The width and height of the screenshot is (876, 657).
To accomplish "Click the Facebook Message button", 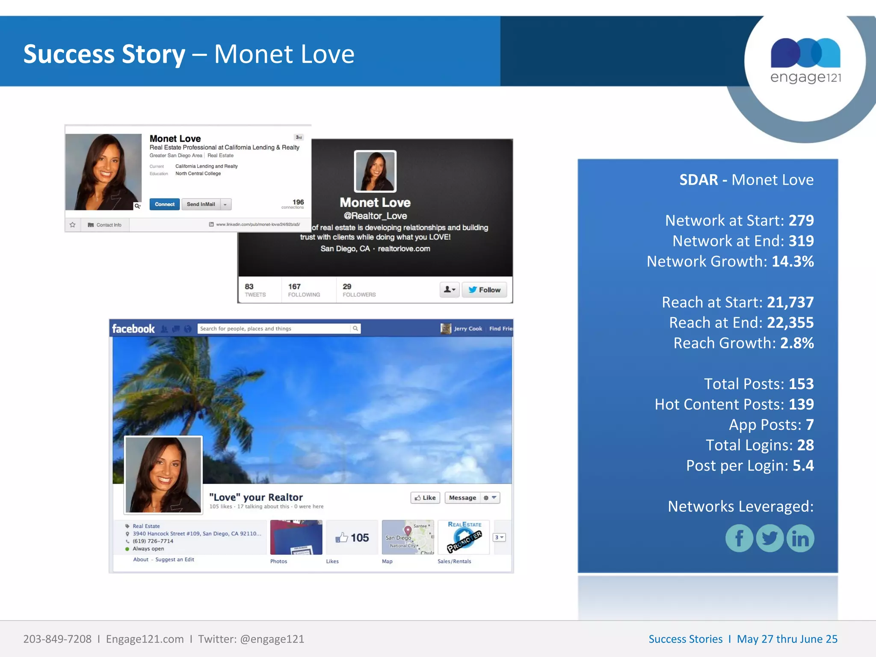I will (462, 498).
